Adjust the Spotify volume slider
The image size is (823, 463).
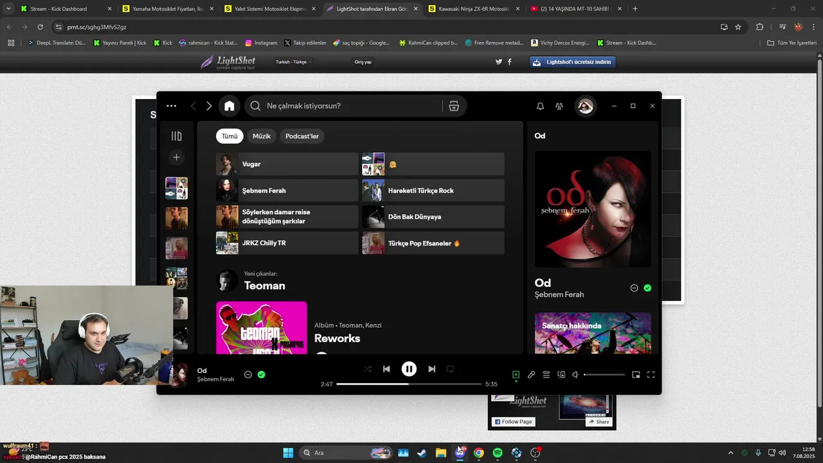[604, 375]
